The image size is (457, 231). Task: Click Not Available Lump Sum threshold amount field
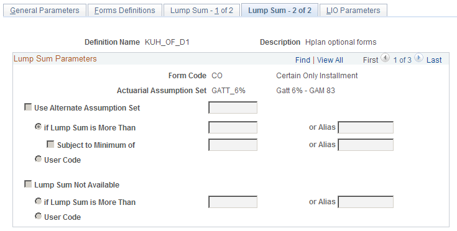pyautogui.click(x=233, y=202)
